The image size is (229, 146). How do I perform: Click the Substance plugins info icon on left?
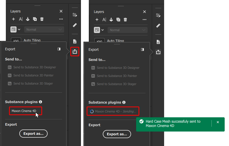click(40, 102)
